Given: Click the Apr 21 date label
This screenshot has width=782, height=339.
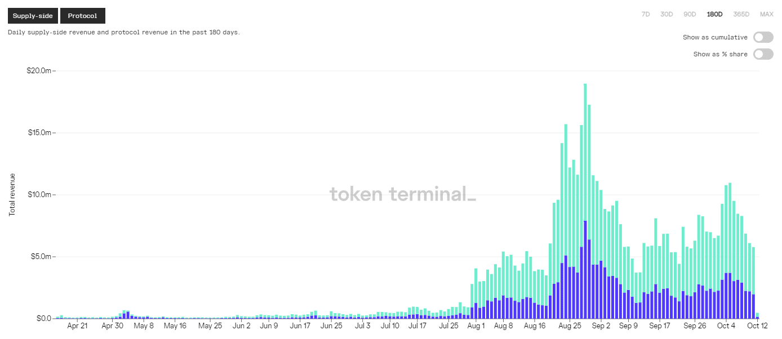Looking at the screenshot, I should coord(77,325).
